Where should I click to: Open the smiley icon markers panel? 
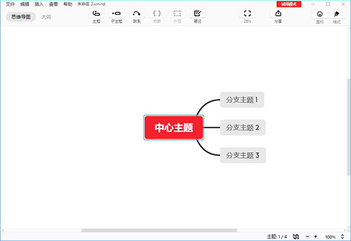point(319,14)
